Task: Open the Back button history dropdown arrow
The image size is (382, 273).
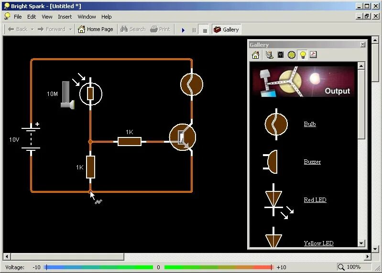Action: pyautogui.click(x=32, y=29)
